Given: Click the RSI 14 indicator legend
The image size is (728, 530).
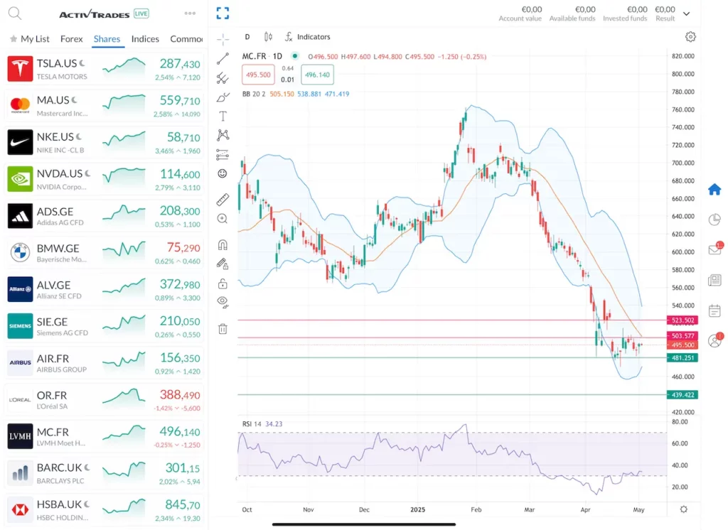Looking at the screenshot, I should [x=252, y=423].
